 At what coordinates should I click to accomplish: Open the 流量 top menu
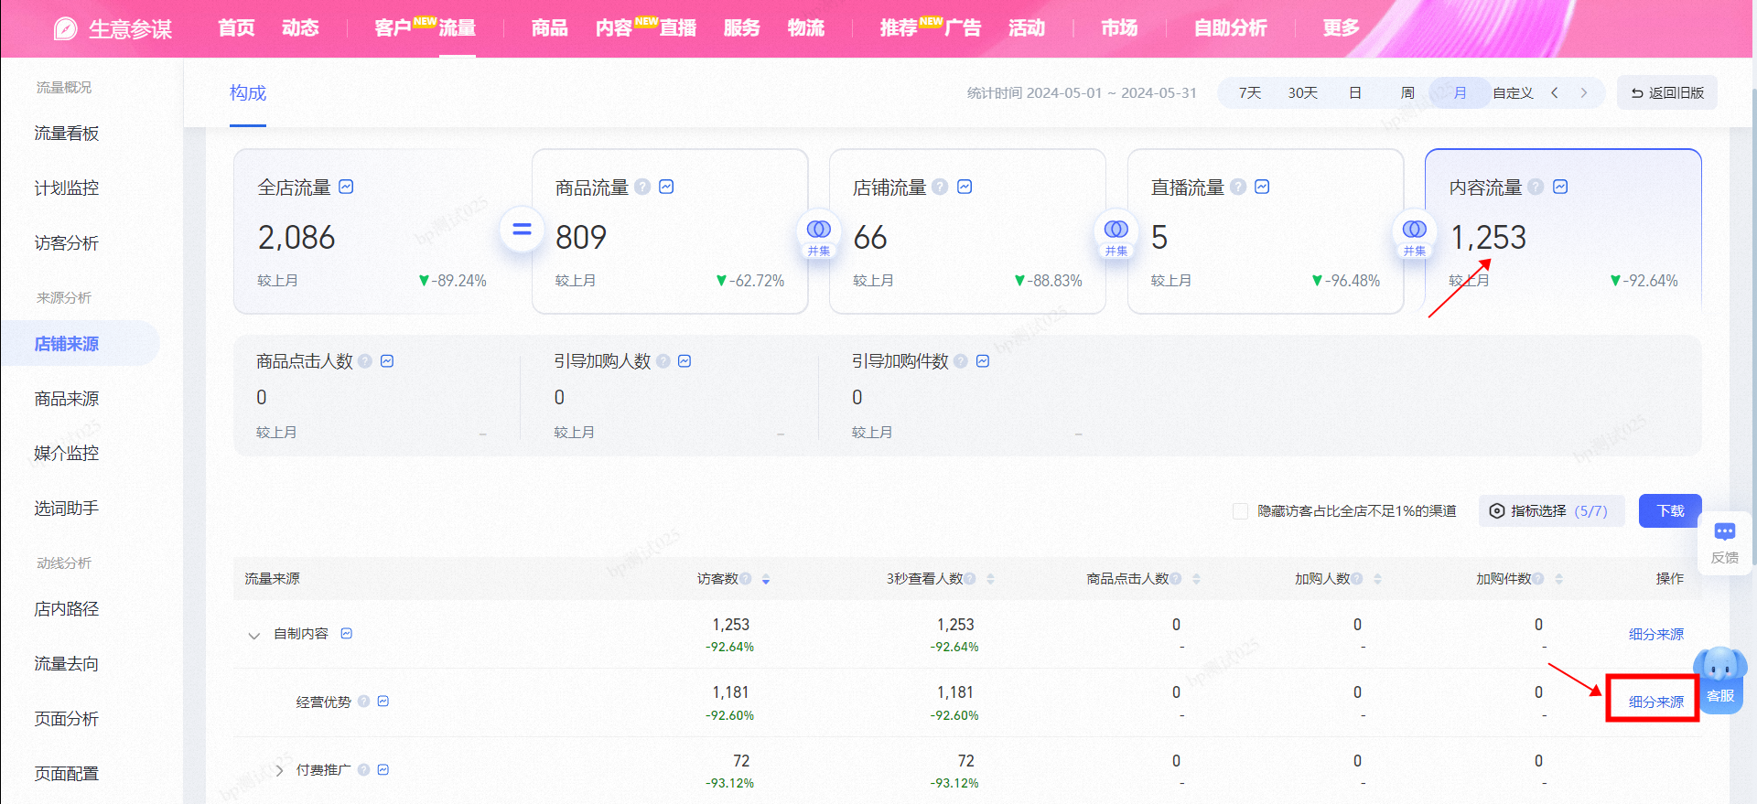click(x=457, y=28)
